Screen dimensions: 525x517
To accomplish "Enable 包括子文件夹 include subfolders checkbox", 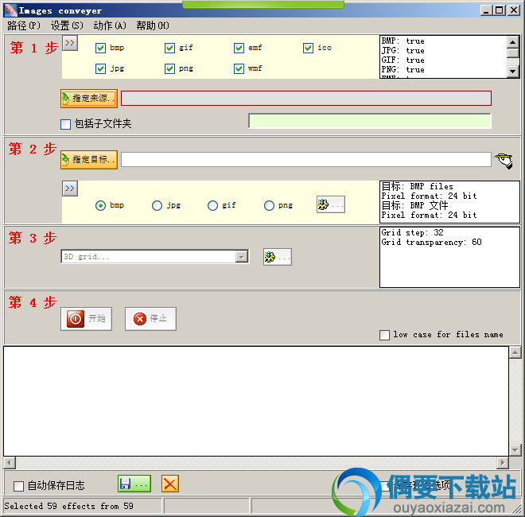I will 65,124.
